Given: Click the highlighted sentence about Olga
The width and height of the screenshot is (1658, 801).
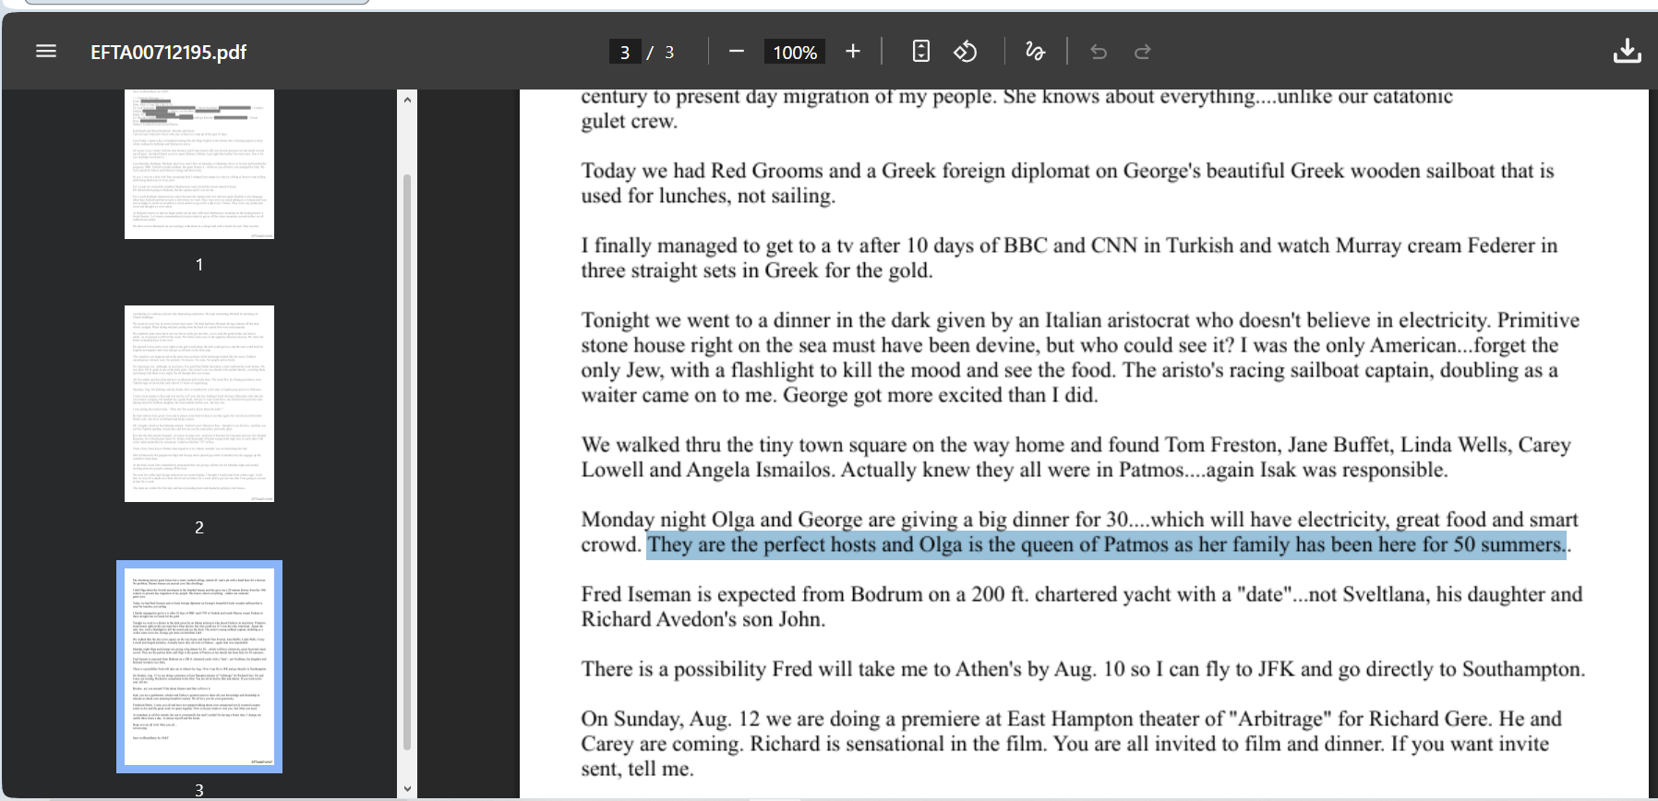Looking at the screenshot, I should point(1106,544).
